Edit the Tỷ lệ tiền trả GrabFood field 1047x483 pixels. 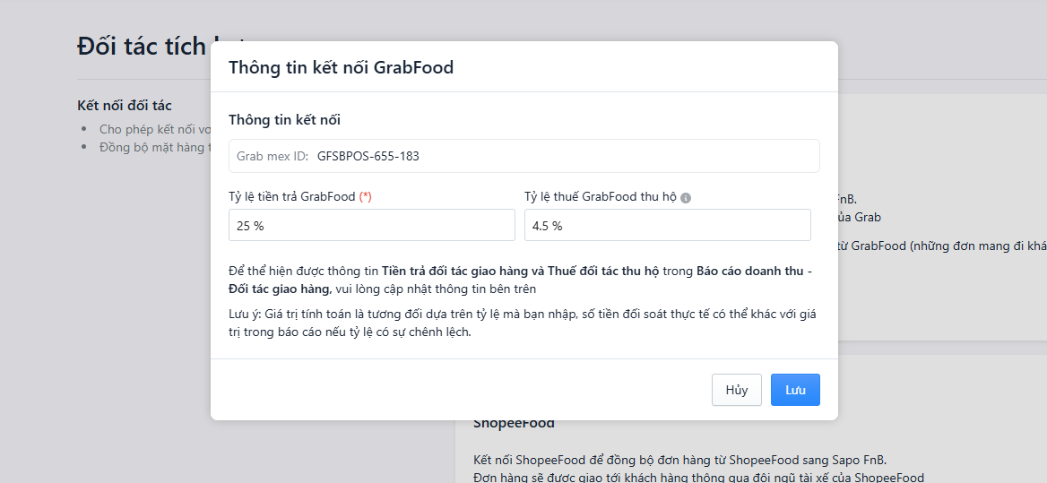tap(372, 226)
